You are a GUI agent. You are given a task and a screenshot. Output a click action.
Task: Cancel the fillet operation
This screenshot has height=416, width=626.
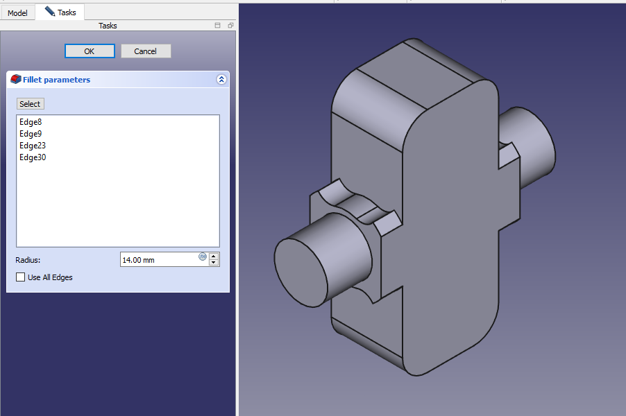click(146, 51)
